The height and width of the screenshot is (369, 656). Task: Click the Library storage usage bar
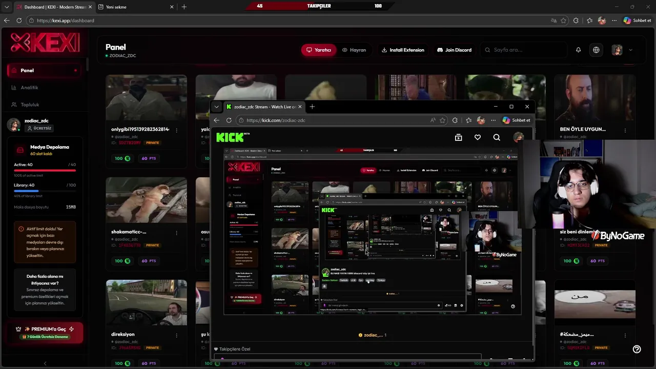click(45, 191)
